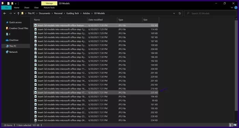Open Network in the navigation pane
Image resolution: width=239 pixels, height=128 pixels.
12,52
